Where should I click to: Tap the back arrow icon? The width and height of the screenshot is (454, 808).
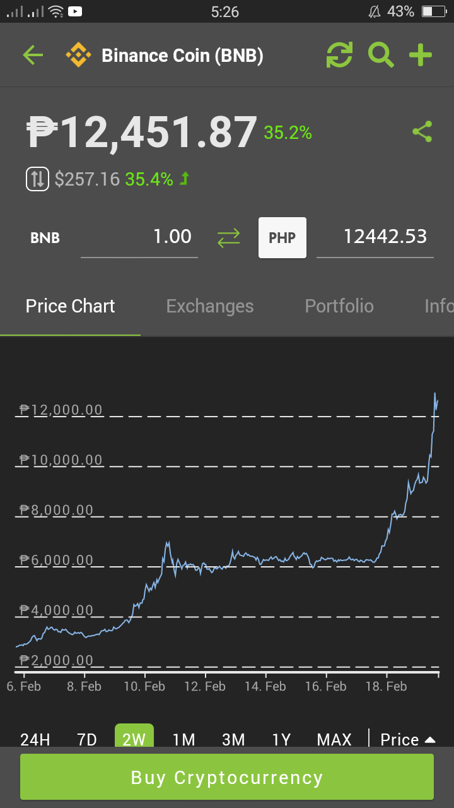pyautogui.click(x=33, y=56)
